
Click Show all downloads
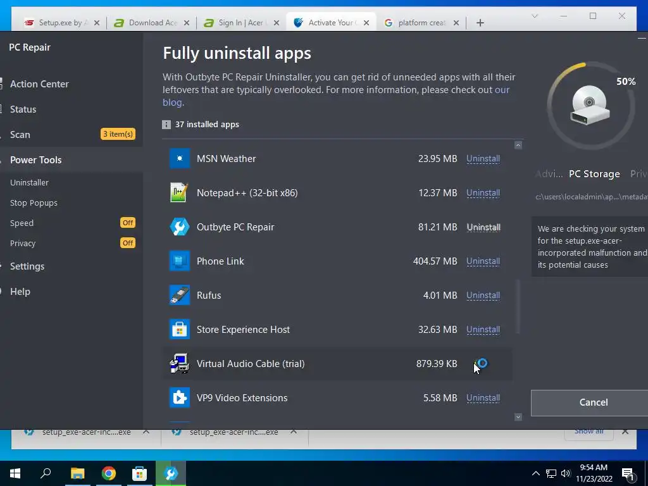tap(589, 432)
